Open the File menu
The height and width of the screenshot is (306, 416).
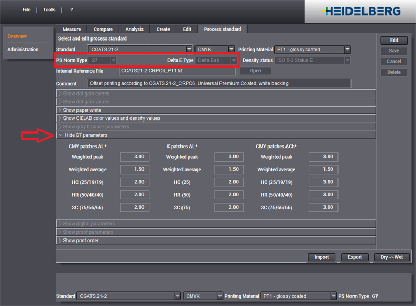click(27, 10)
